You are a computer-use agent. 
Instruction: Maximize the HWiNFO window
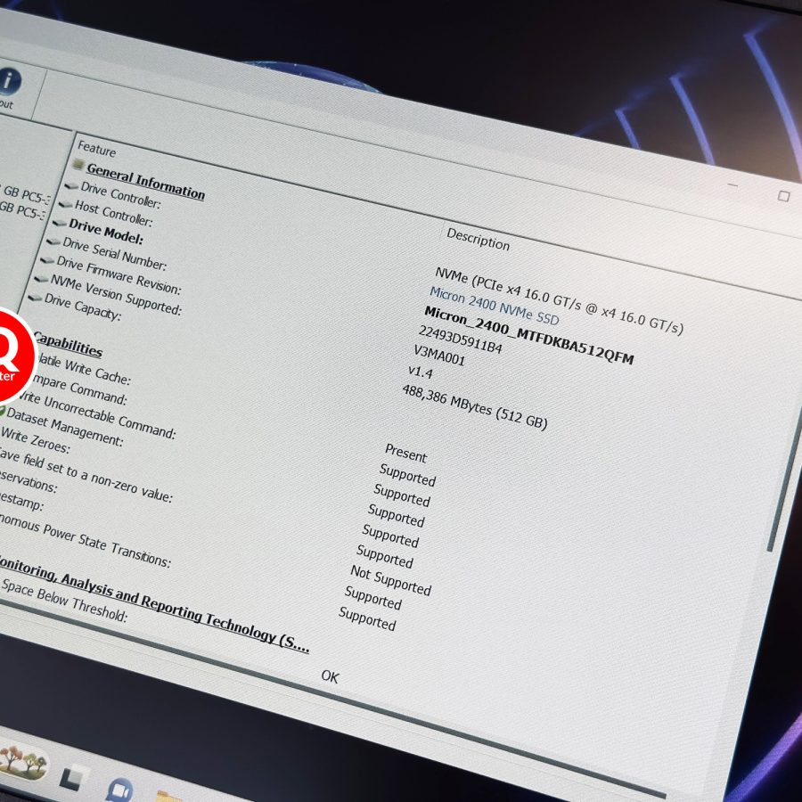click(x=783, y=196)
